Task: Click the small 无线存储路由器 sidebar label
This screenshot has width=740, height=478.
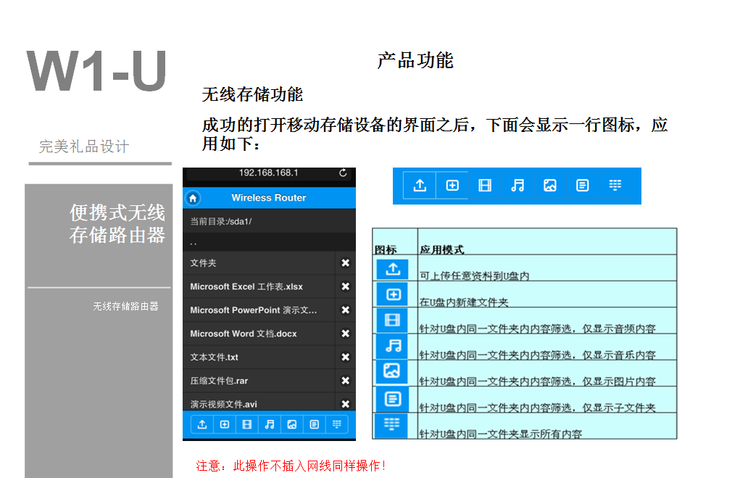Action: tap(125, 306)
